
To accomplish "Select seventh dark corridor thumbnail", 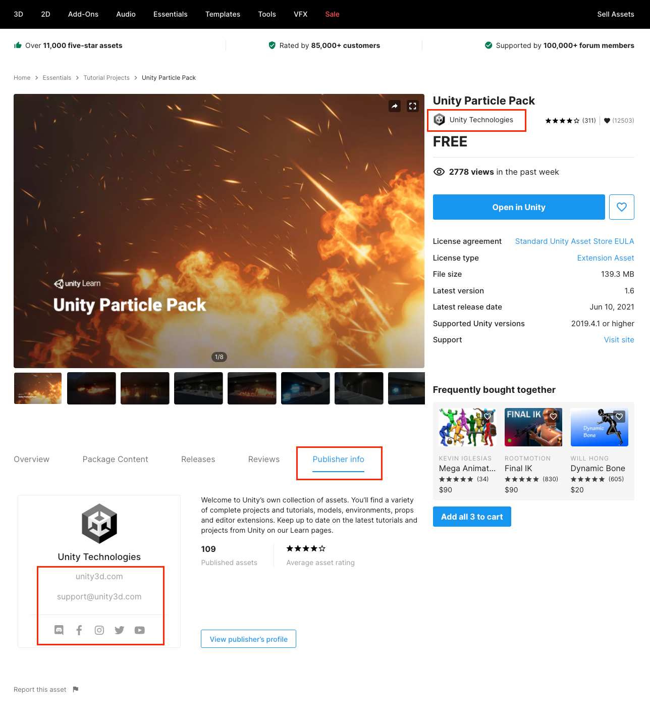I will 359,388.
